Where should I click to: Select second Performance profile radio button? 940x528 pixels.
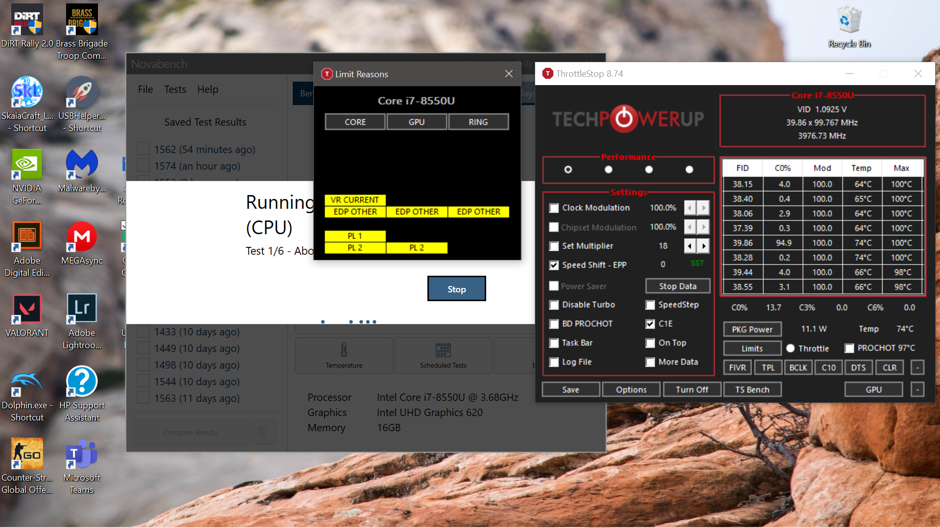coord(609,169)
